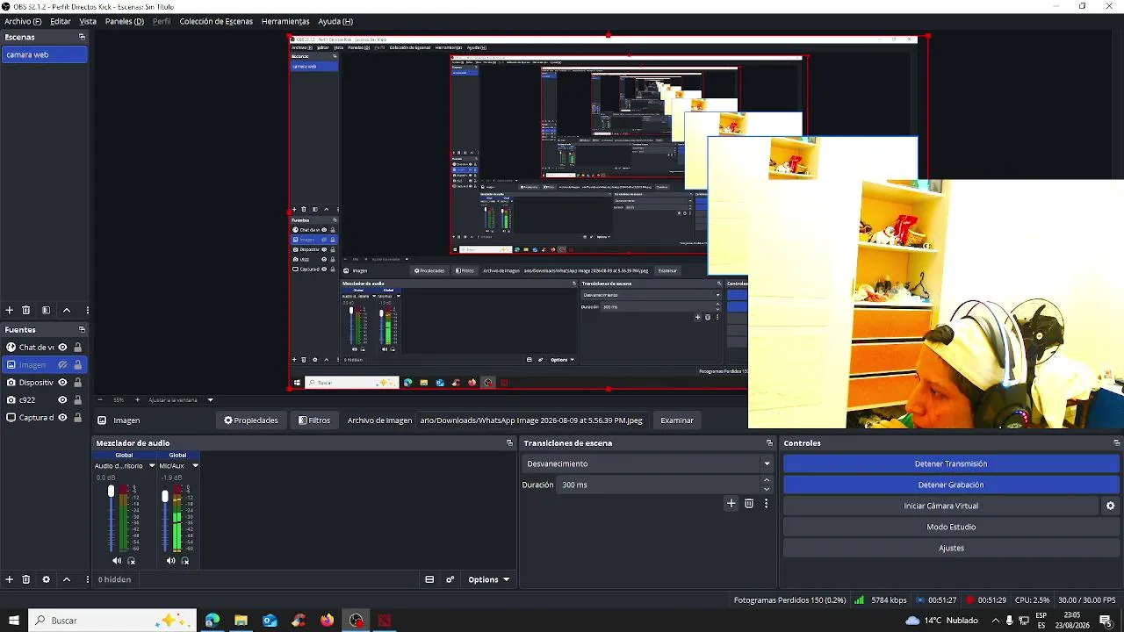Click the Detener Grabación button
The image size is (1124, 632).
point(951,485)
